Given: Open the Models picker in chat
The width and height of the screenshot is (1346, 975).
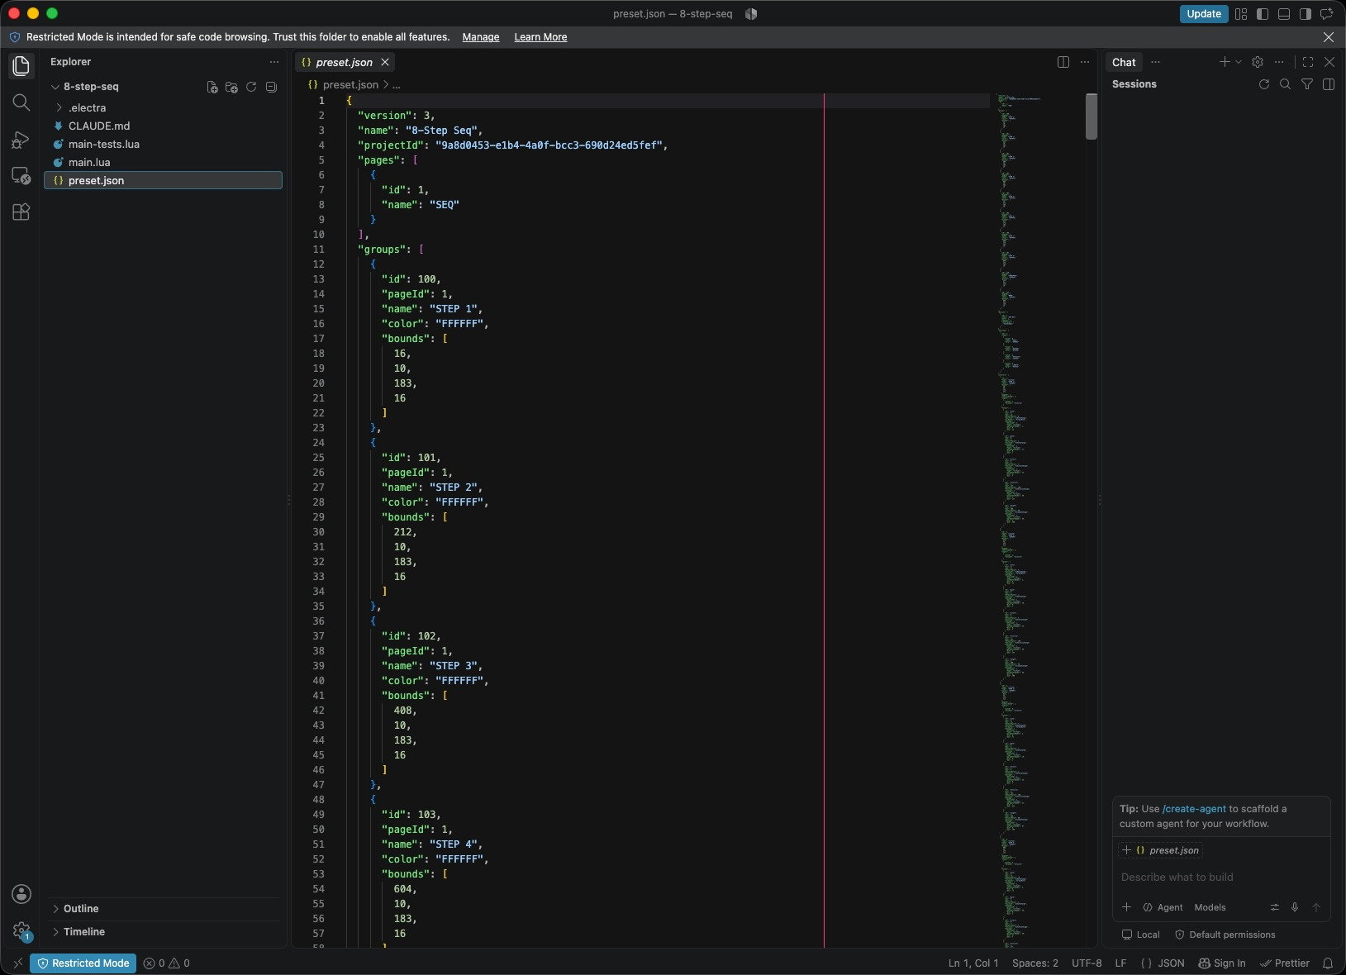Looking at the screenshot, I should pyautogui.click(x=1210, y=907).
